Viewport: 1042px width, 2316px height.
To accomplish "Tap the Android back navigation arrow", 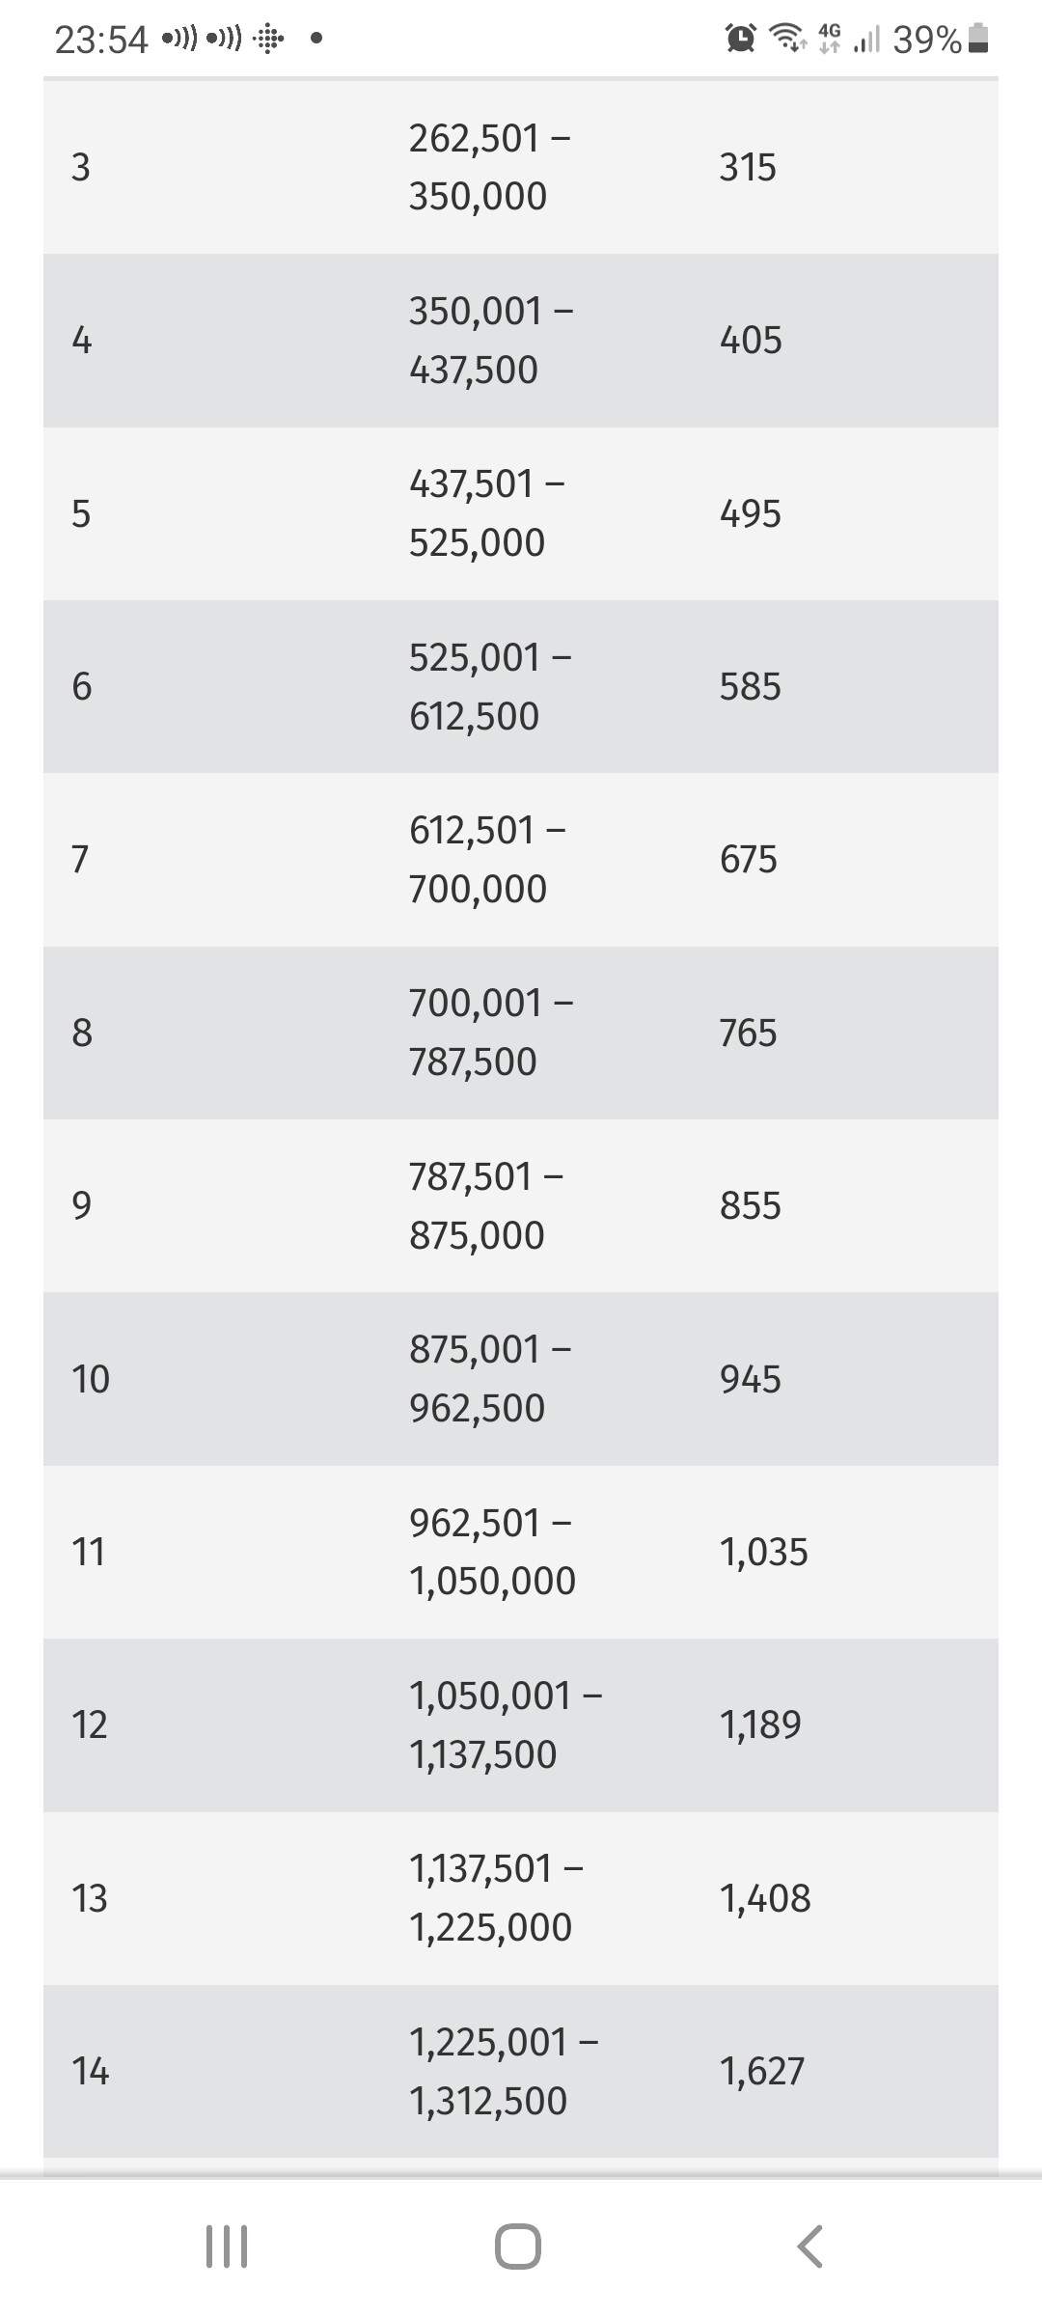I will click(x=810, y=2246).
